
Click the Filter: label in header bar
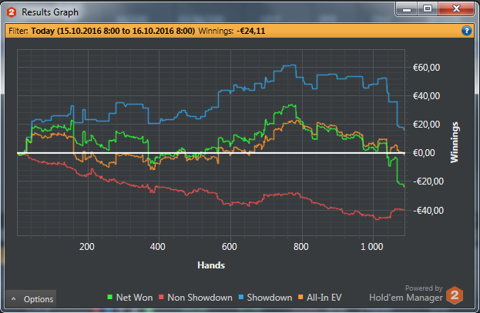point(18,31)
